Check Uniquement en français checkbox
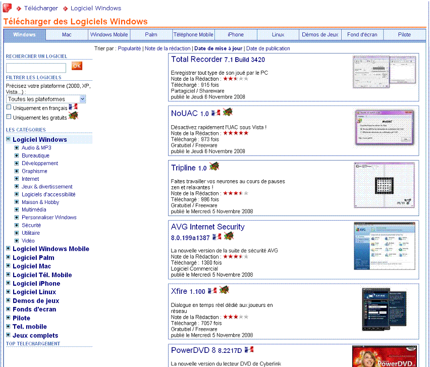The width and height of the screenshot is (430, 367). coord(9,107)
